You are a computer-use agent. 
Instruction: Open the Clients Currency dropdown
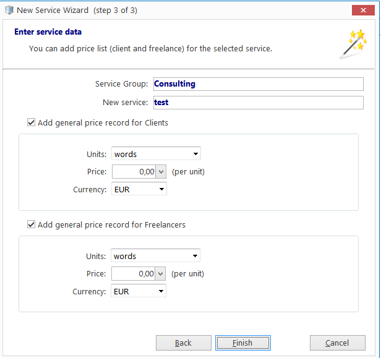(139, 189)
